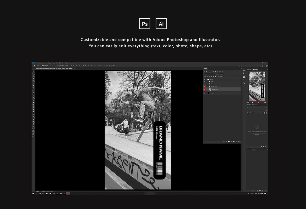Open View by Type options
Screen dimensions: 306x209
[x=250, y=113]
